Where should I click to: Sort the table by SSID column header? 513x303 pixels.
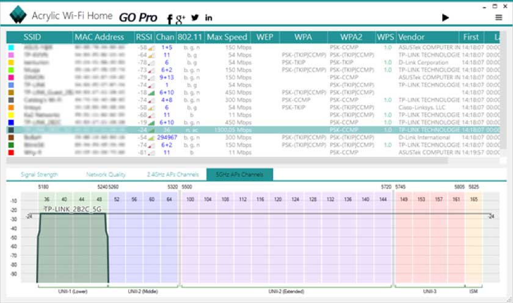[32, 37]
